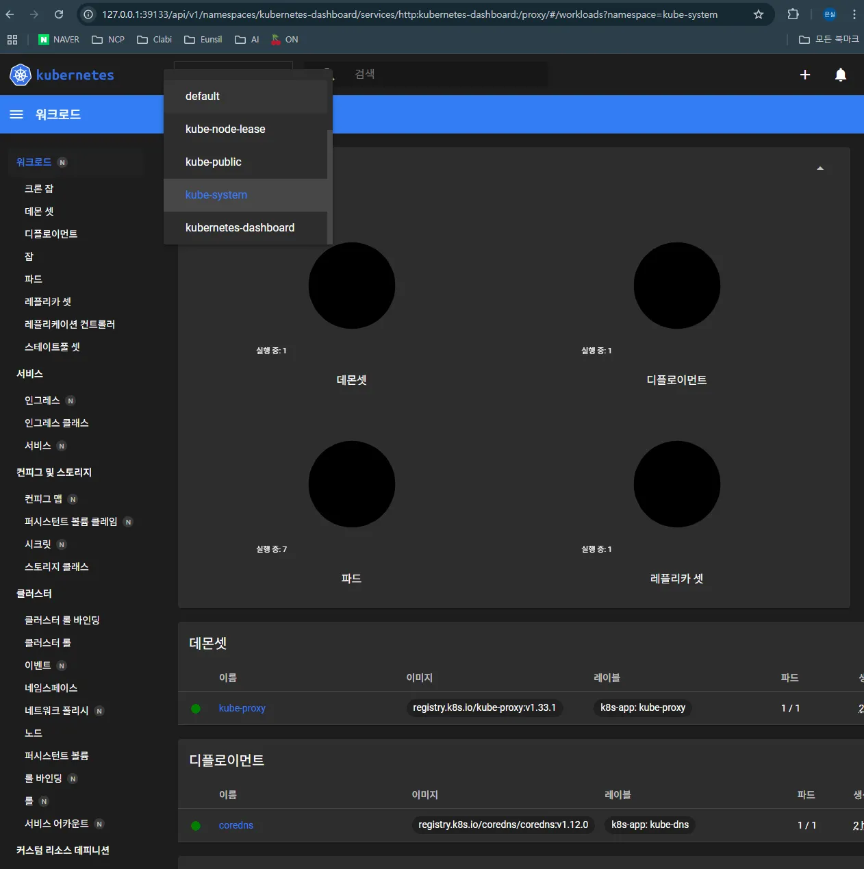
Task: Open 커스텀 리소스 데피니션 in the sidebar
Action: tap(63, 851)
